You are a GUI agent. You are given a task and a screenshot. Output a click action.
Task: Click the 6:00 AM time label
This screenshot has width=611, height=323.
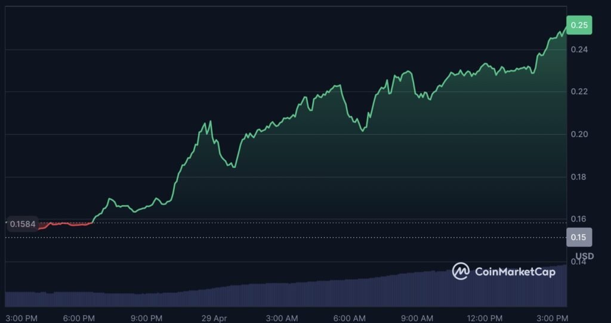[x=350, y=318]
